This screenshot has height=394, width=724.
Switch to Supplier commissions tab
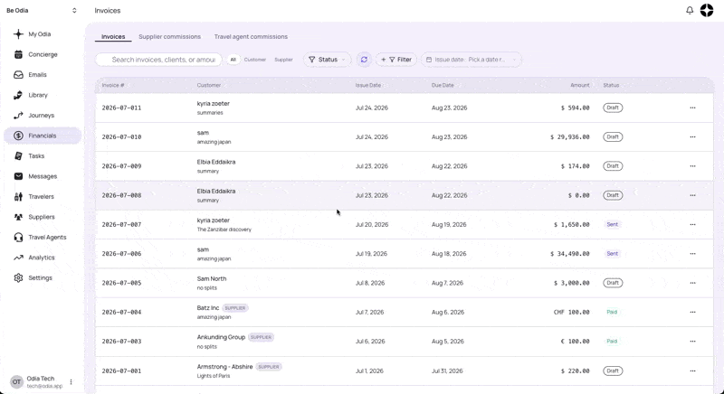(169, 36)
